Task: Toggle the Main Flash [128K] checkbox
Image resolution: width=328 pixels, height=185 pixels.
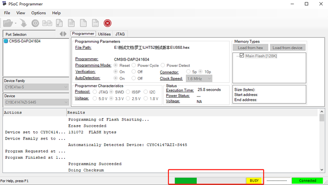Action: pos(242,55)
